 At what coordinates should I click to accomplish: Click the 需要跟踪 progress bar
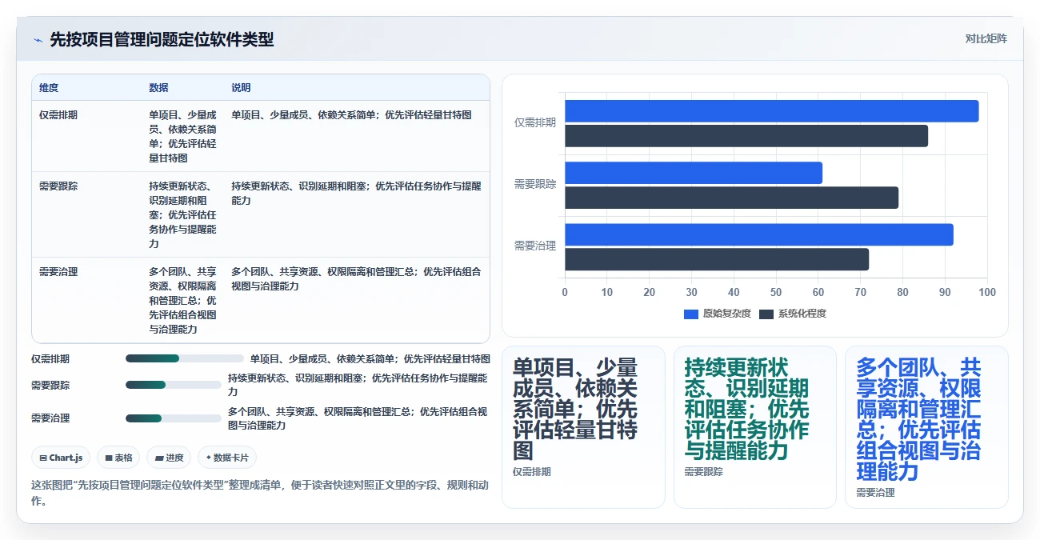pos(174,385)
